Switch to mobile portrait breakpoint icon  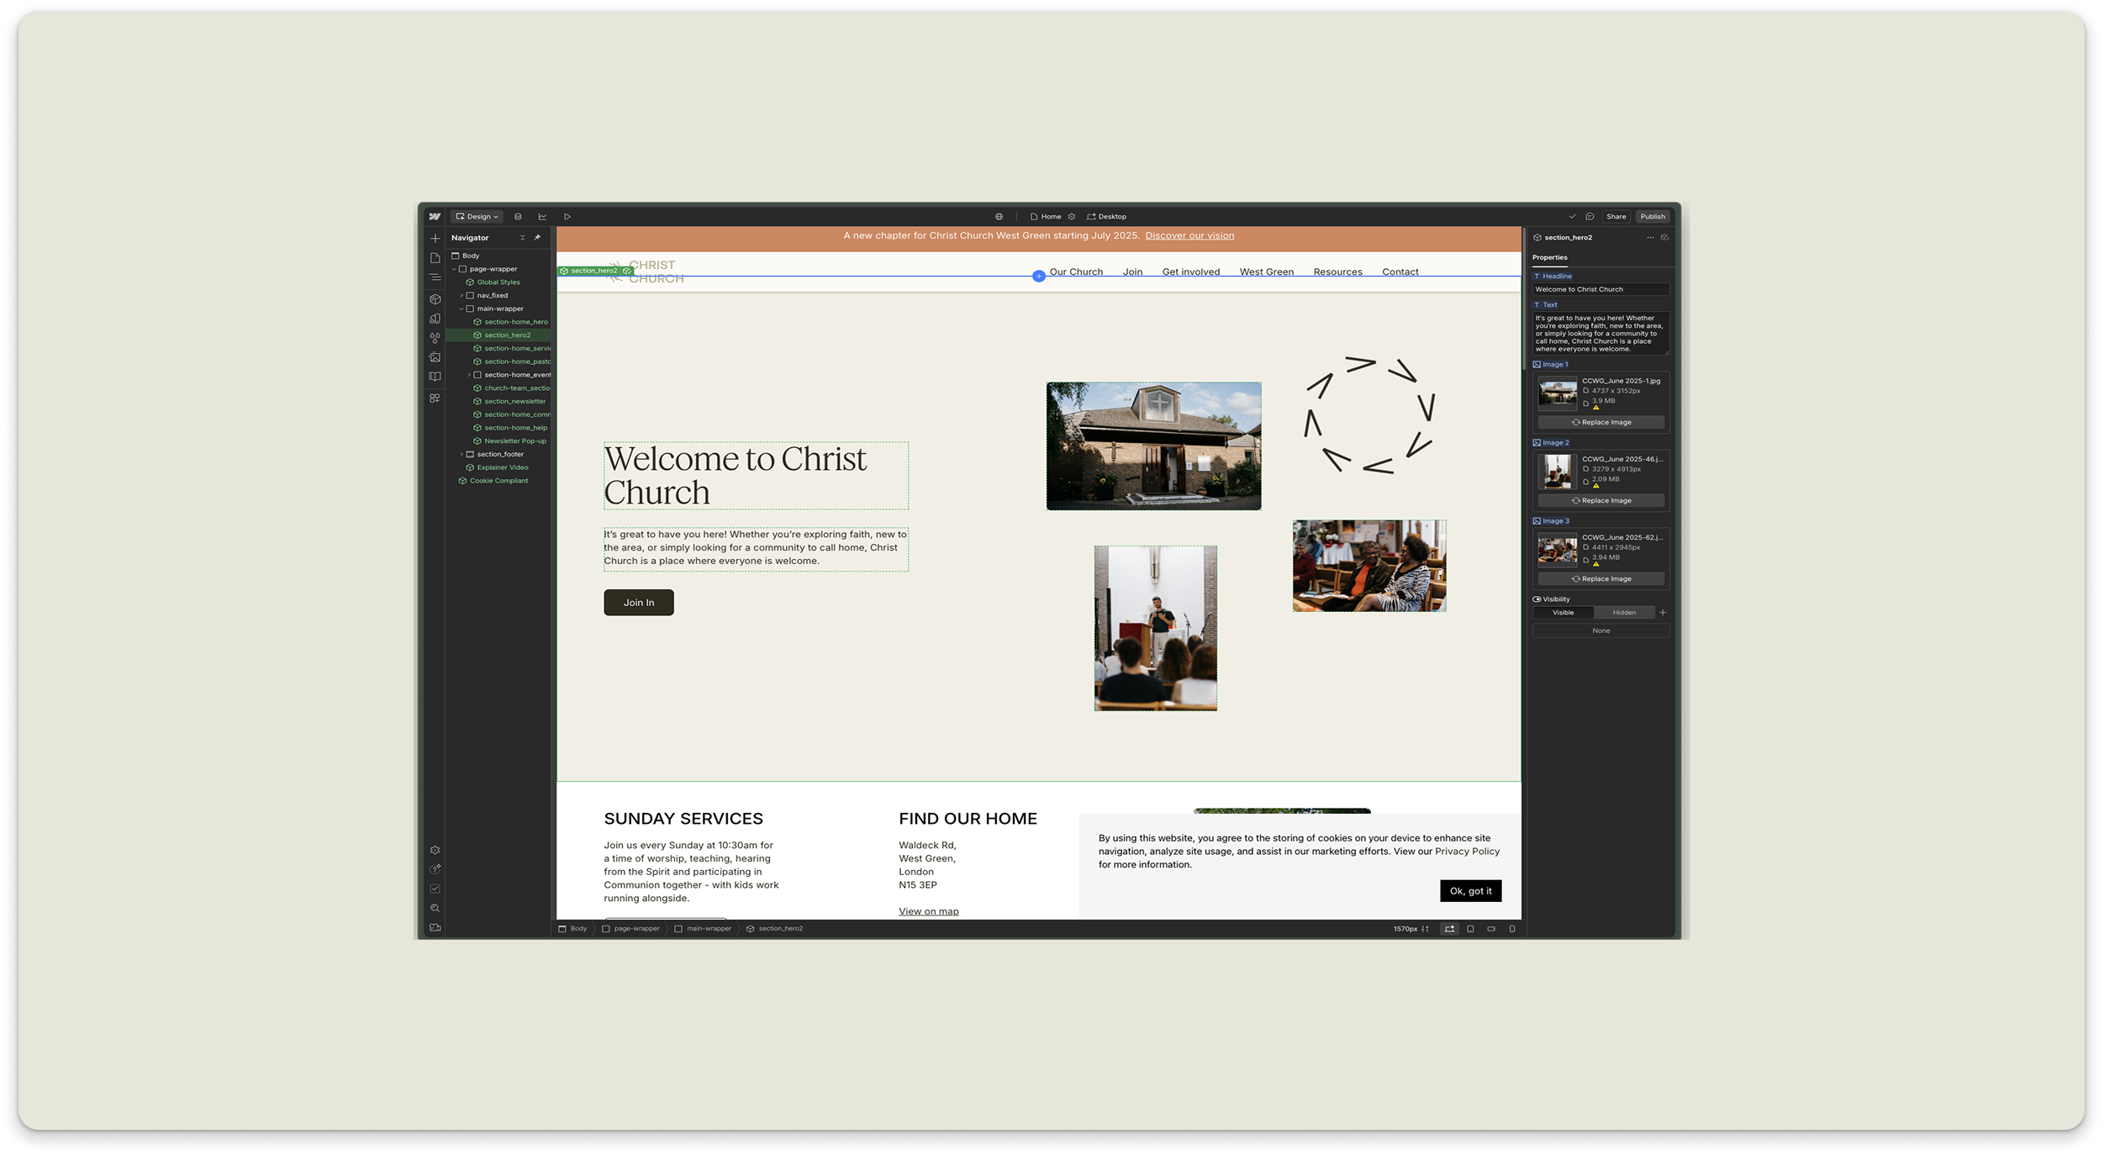pos(1512,929)
